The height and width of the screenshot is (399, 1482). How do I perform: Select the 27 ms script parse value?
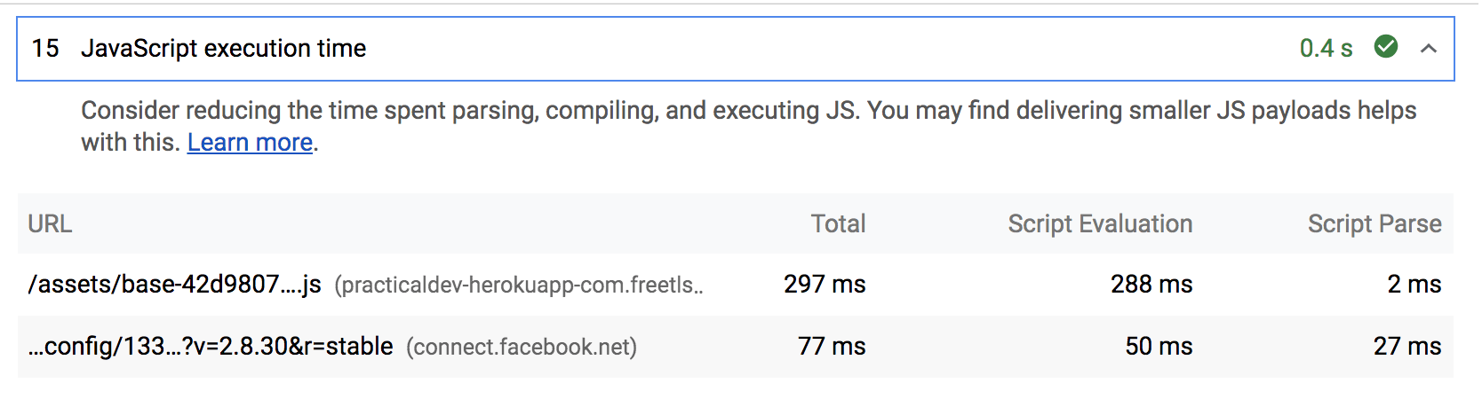tap(1406, 347)
